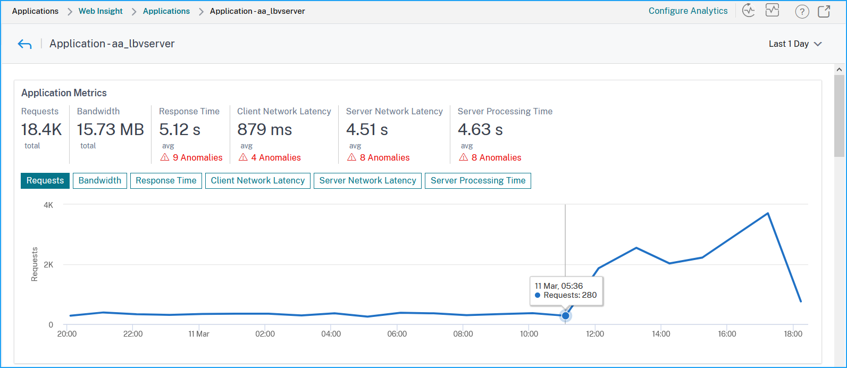
Task: Click warning triangle beside 4 Anomalies
Action: (244, 157)
